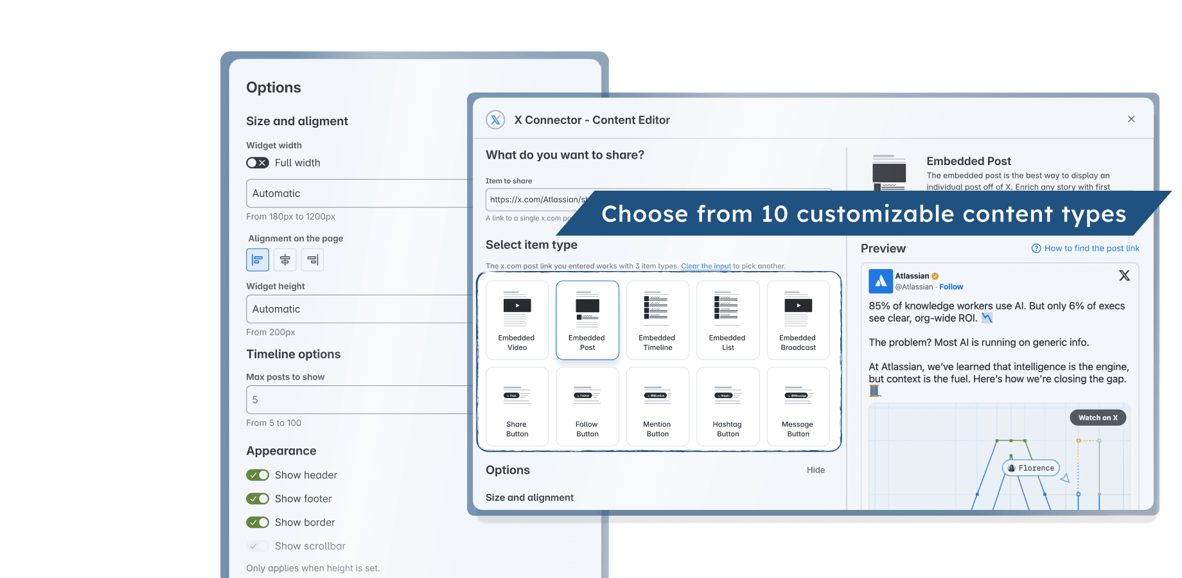Align widget right on the page

pos(313,260)
